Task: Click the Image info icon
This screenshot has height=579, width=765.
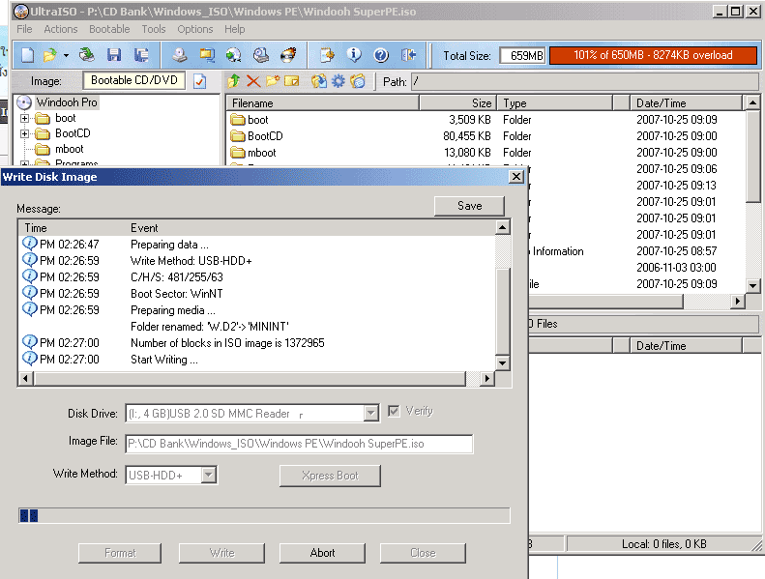Action: [354, 55]
